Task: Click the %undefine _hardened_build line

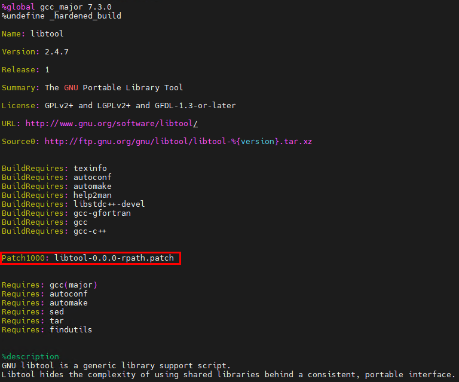Action: pyautogui.click(x=61, y=16)
